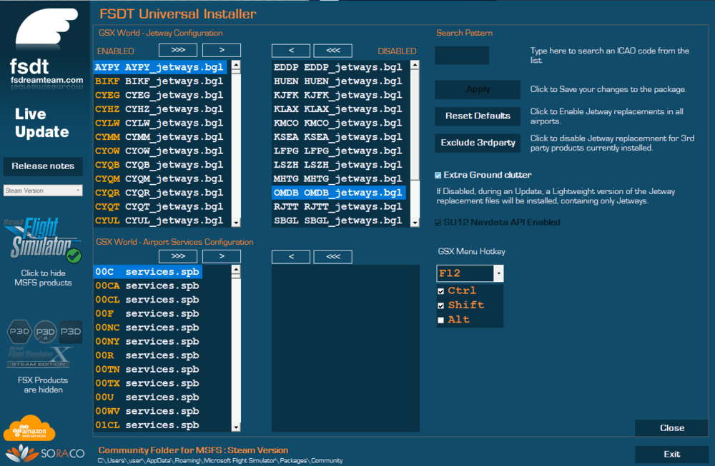Open the Steam Version selector in the sidebar

[x=43, y=191]
